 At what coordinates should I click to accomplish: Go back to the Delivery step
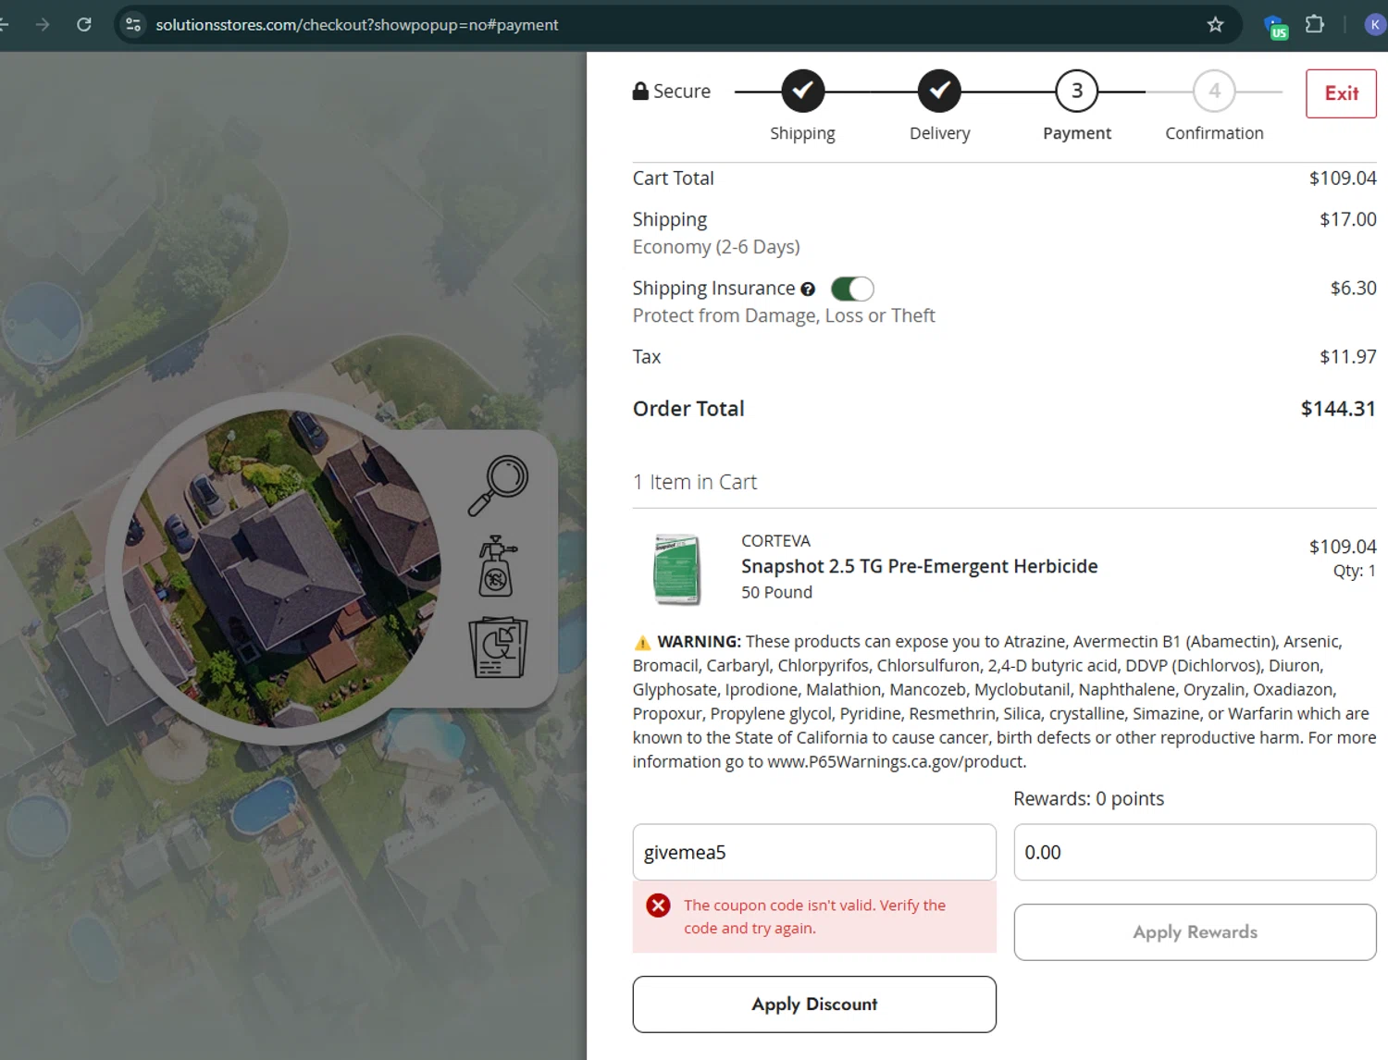click(939, 91)
